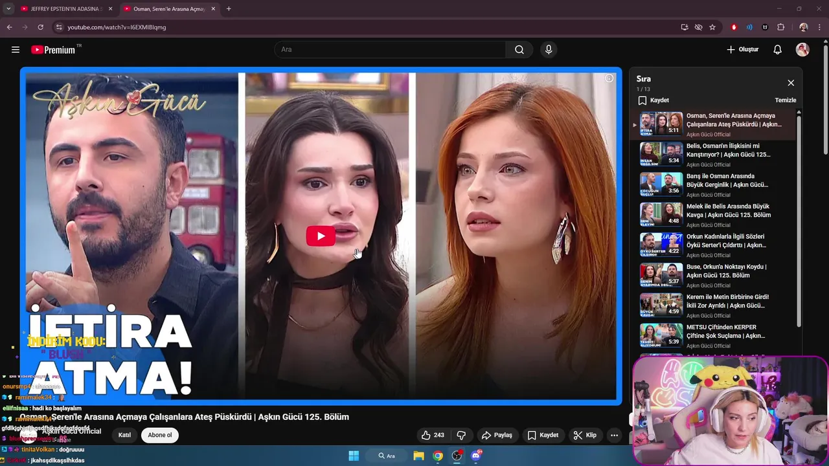Open the Extensions puzzle menu
The height and width of the screenshot is (466, 829).
pos(780,27)
